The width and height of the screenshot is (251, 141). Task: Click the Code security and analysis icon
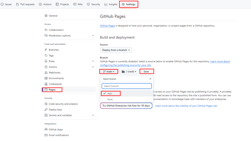click(46, 104)
